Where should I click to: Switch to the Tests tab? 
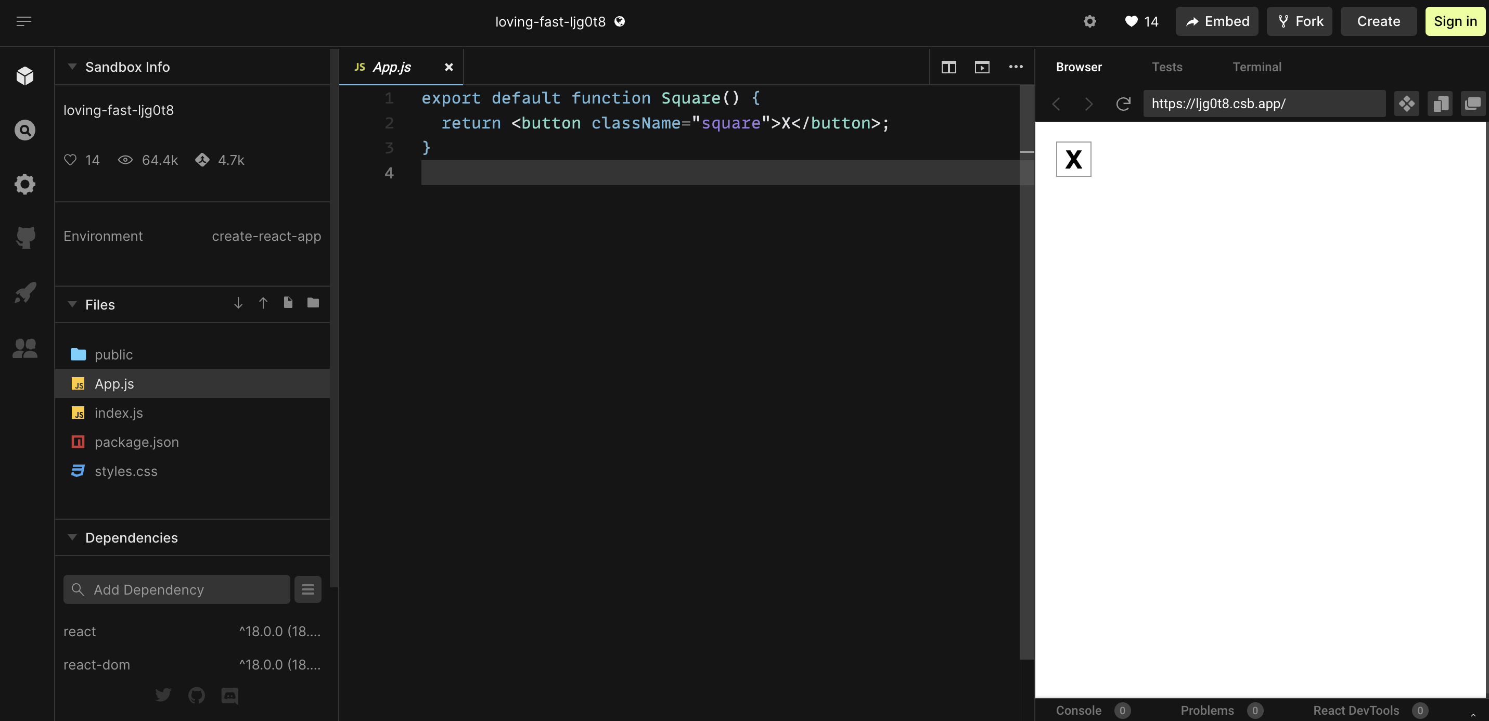click(1166, 67)
